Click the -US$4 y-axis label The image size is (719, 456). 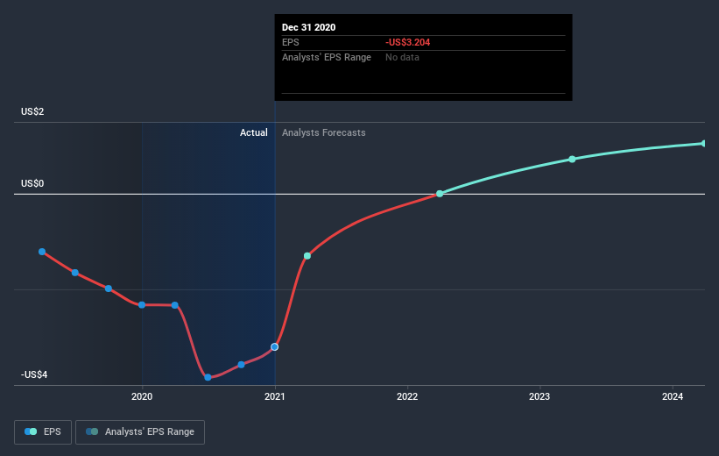[x=34, y=374]
